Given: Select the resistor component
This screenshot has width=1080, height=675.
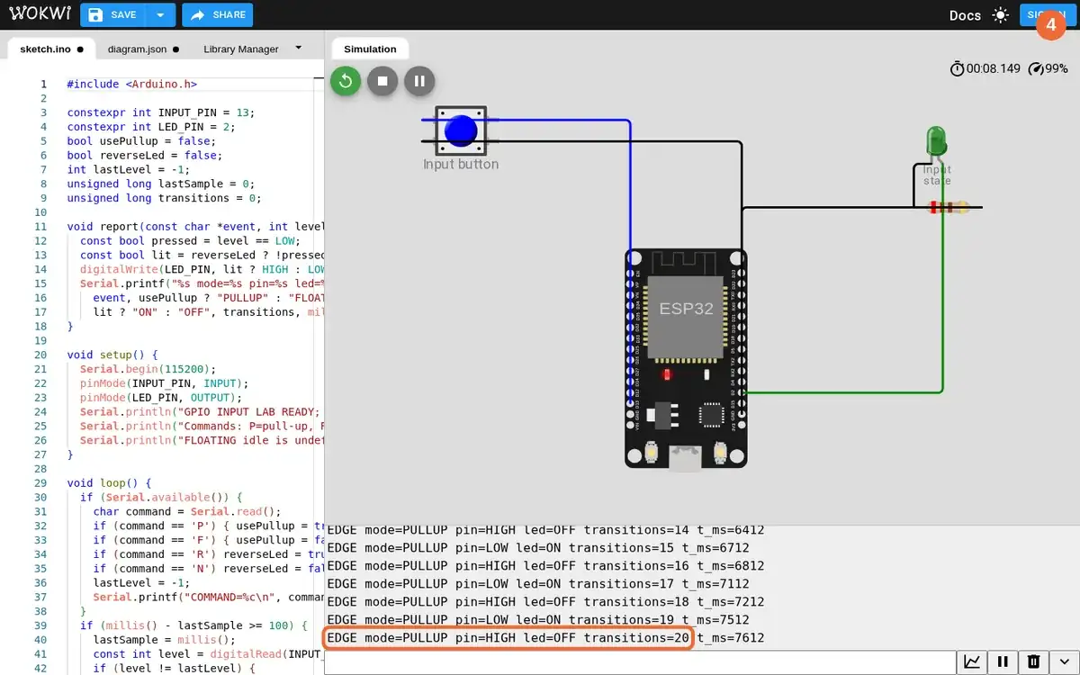Looking at the screenshot, I should pyautogui.click(x=948, y=207).
